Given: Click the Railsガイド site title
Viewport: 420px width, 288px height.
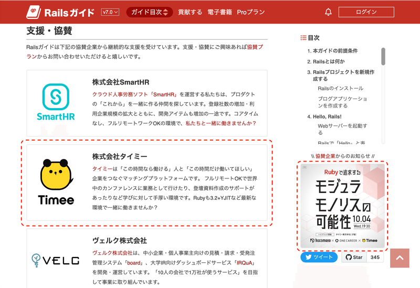Looking at the screenshot, I should pos(69,13).
